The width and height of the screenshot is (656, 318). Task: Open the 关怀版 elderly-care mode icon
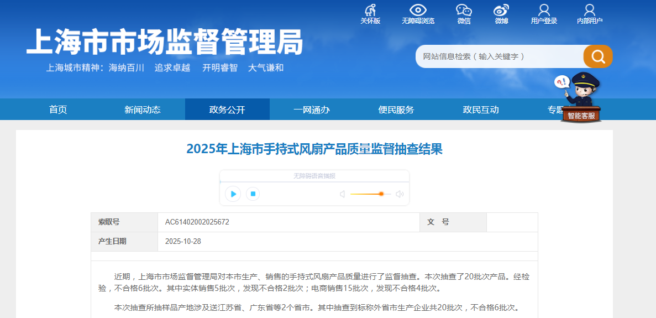[370, 9]
